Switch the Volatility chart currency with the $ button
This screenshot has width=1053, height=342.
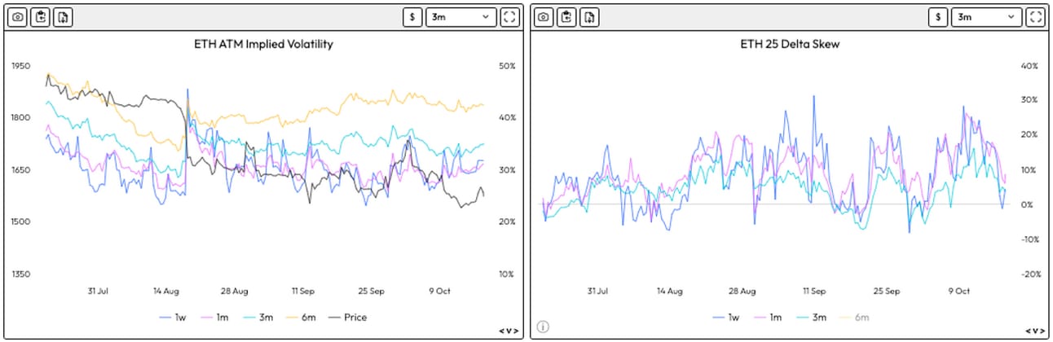(x=412, y=16)
